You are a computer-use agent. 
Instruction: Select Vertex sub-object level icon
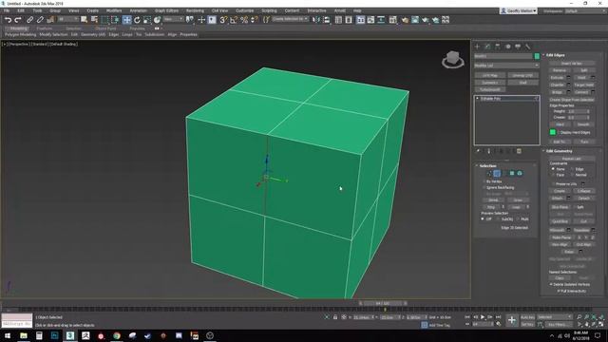click(x=489, y=173)
